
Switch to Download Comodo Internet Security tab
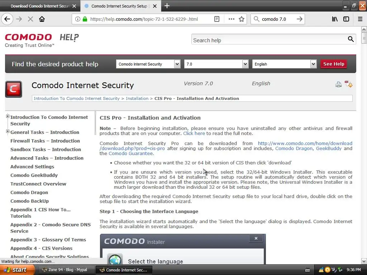(x=40, y=6)
